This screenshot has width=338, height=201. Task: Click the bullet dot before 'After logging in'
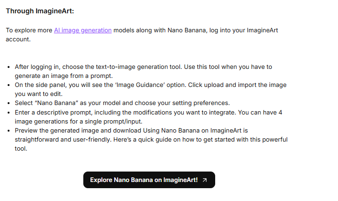[x=9, y=67]
